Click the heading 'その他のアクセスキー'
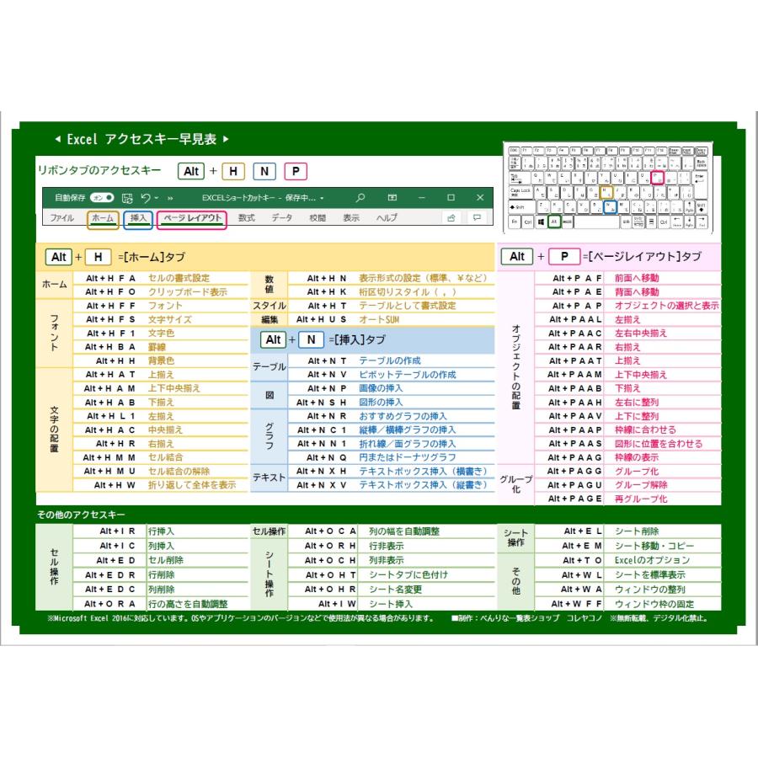This screenshot has width=758, height=758. pos(81,515)
